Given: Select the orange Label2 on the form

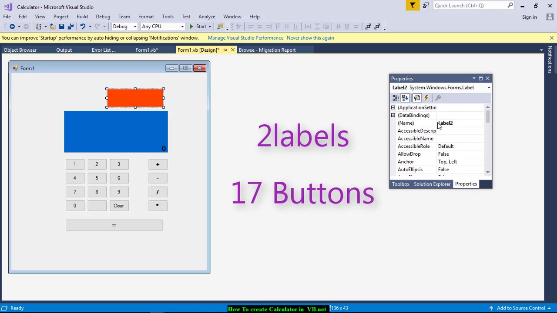Looking at the screenshot, I should coord(135,98).
